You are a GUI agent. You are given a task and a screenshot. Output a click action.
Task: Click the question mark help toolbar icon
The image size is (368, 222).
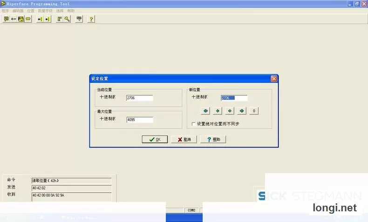click(91, 19)
